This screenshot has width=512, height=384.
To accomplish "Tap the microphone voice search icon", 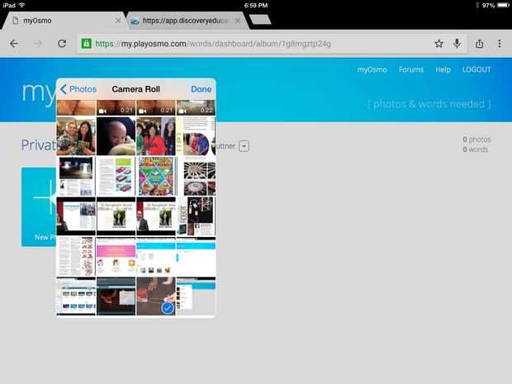I will click(x=457, y=43).
